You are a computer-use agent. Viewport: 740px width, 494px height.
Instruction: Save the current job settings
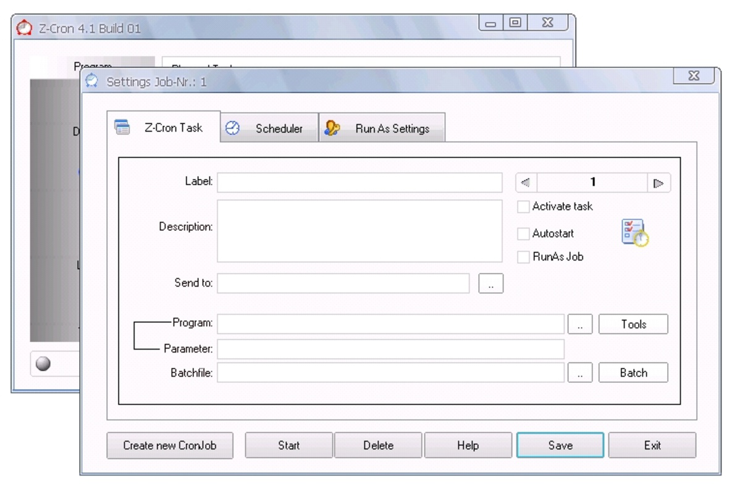click(560, 445)
